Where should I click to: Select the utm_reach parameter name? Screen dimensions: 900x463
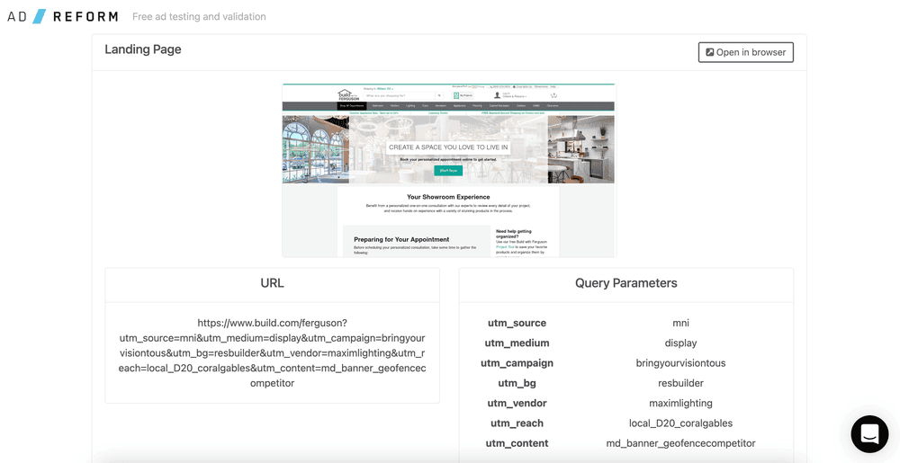coord(517,423)
